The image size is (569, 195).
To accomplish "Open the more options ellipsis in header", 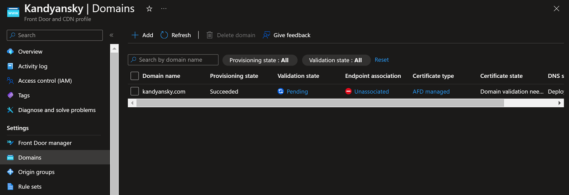I will 164,9.
